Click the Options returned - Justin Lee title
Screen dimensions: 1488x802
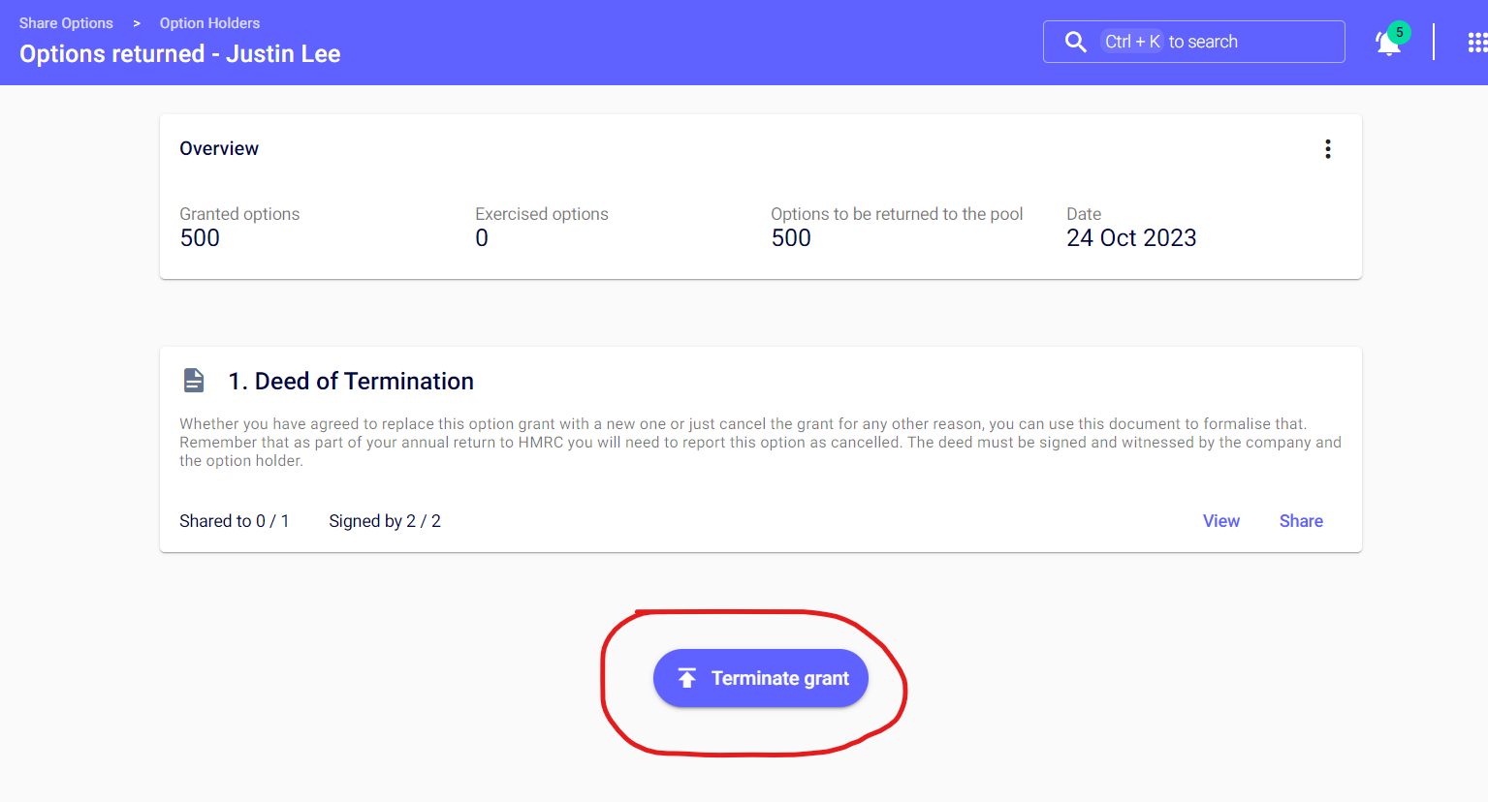pos(180,54)
